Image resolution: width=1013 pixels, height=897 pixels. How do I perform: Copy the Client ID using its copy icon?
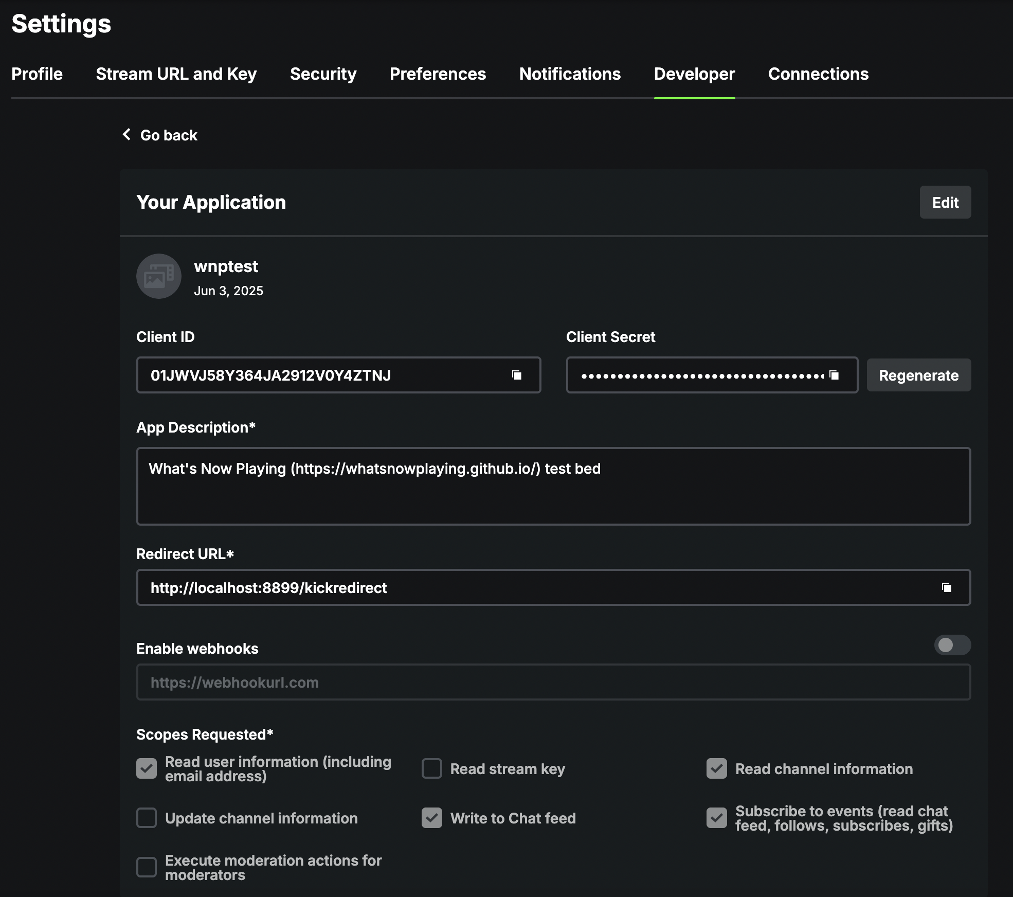point(516,375)
